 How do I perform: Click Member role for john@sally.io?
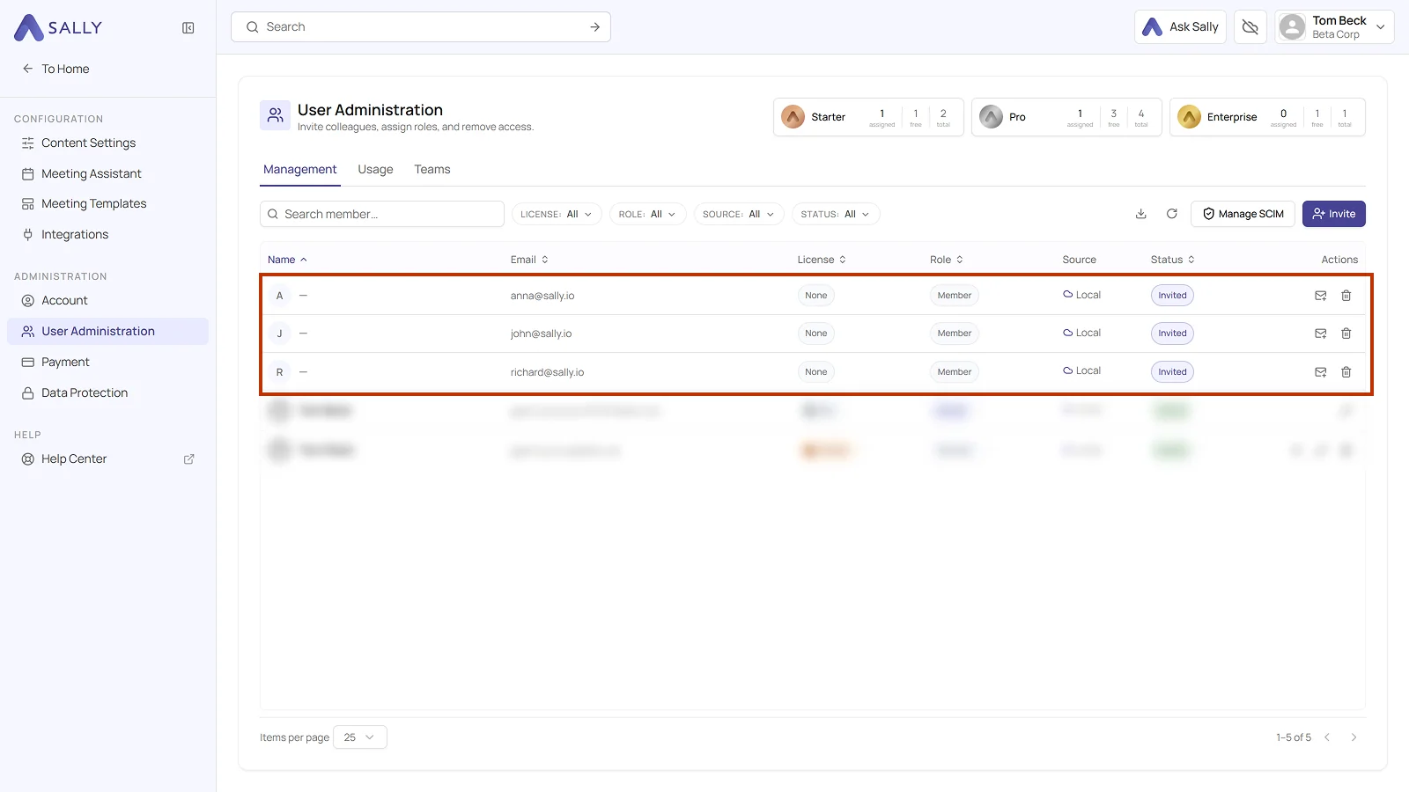(x=955, y=334)
